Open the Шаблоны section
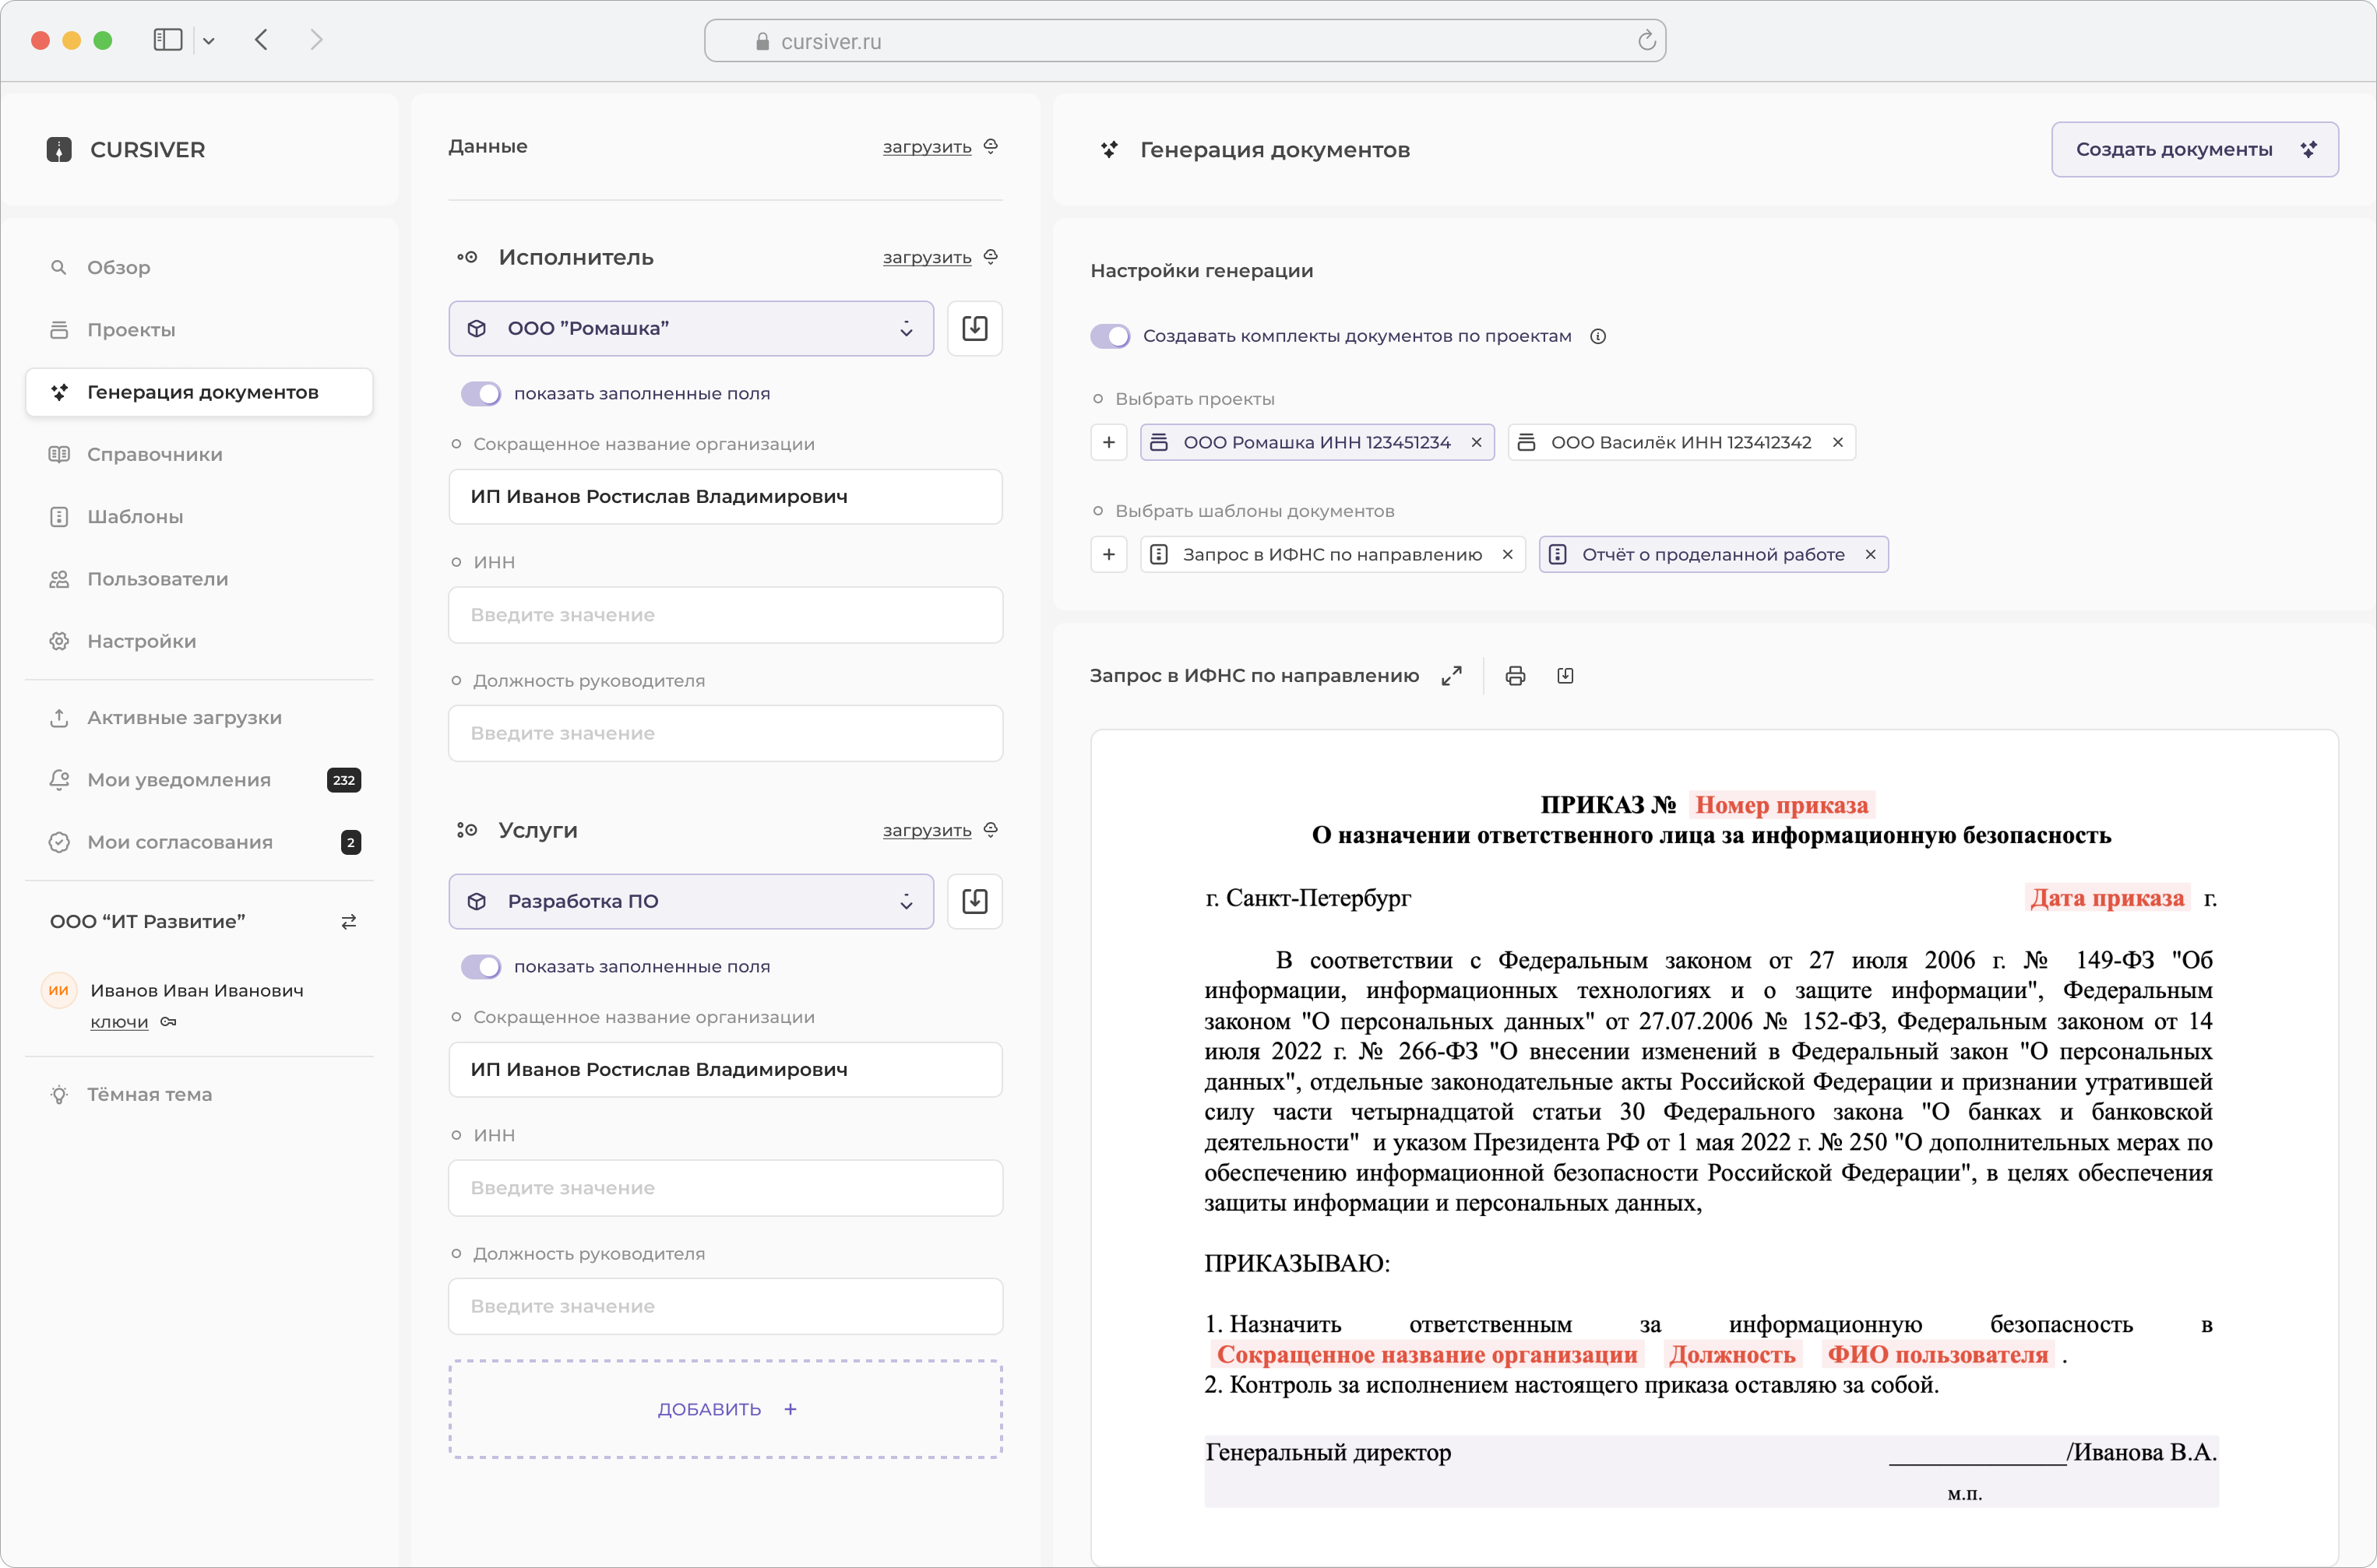Viewport: 2377px width, 1568px height. click(x=136, y=516)
